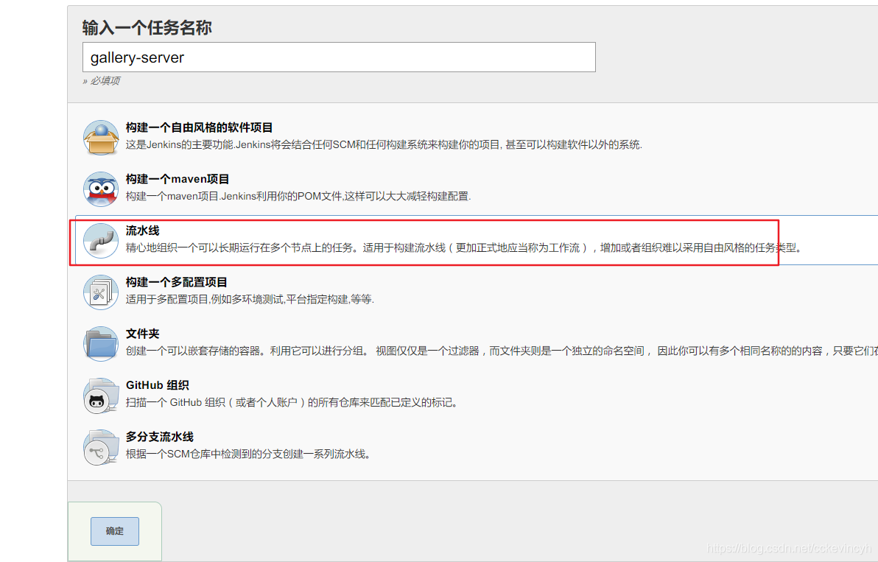The image size is (878, 562).
Task: Click the blue folder icon
Action: 101,343
